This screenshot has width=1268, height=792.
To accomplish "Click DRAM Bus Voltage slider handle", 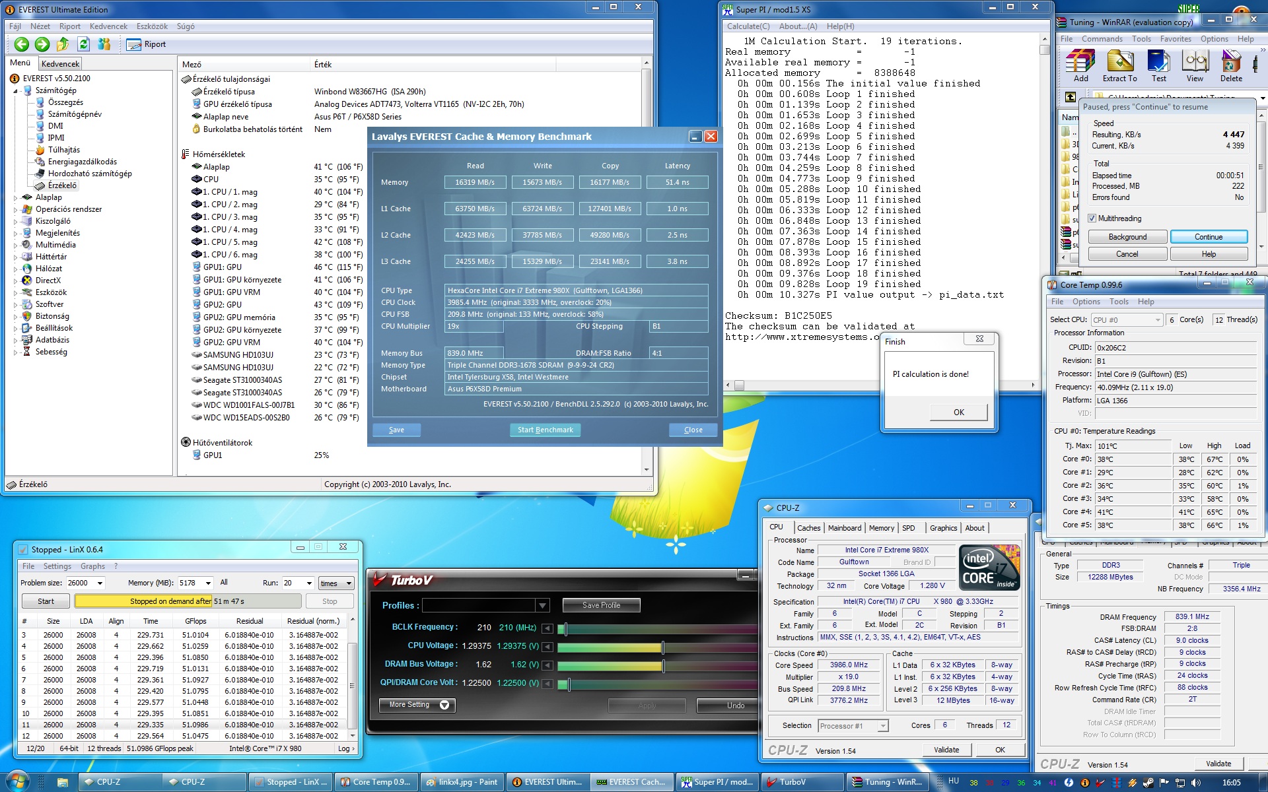I will coord(662,665).
